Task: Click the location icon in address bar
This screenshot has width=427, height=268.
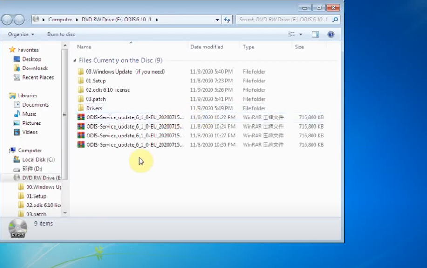Action: 36,20
